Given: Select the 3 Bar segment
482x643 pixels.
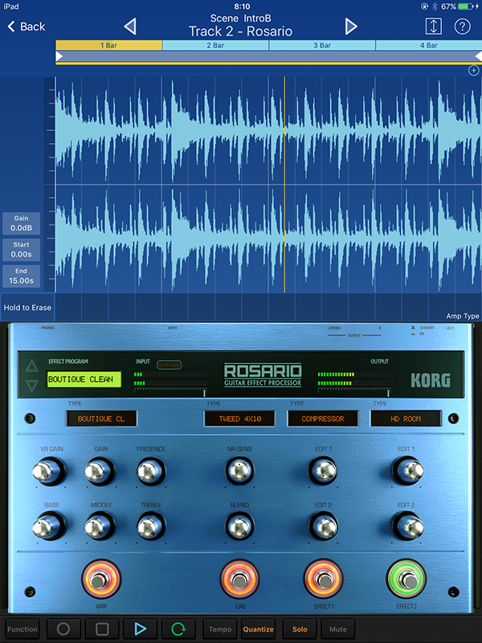Looking at the screenshot, I should tap(322, 45).
